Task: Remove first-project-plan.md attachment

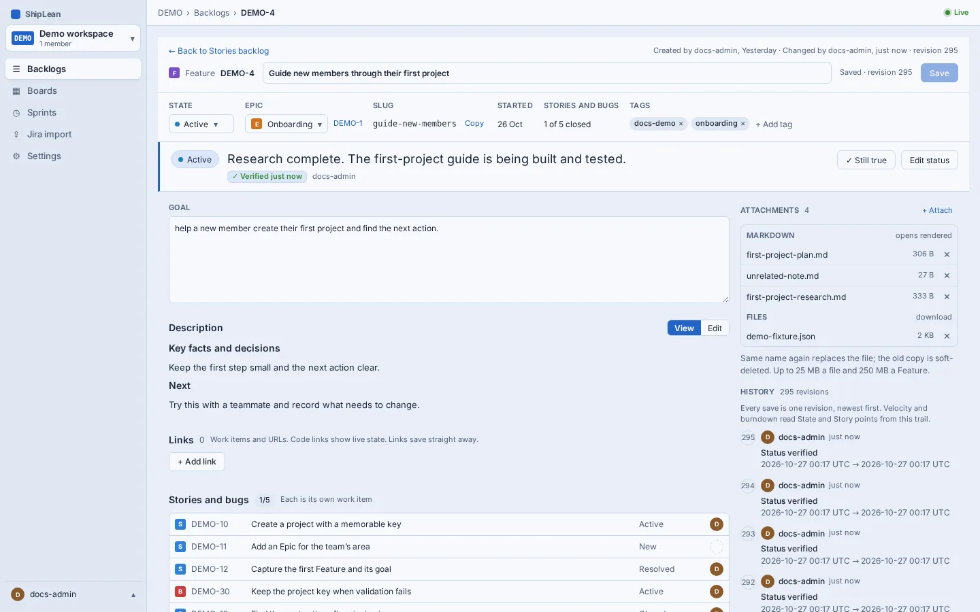Action: pos(947,254)
